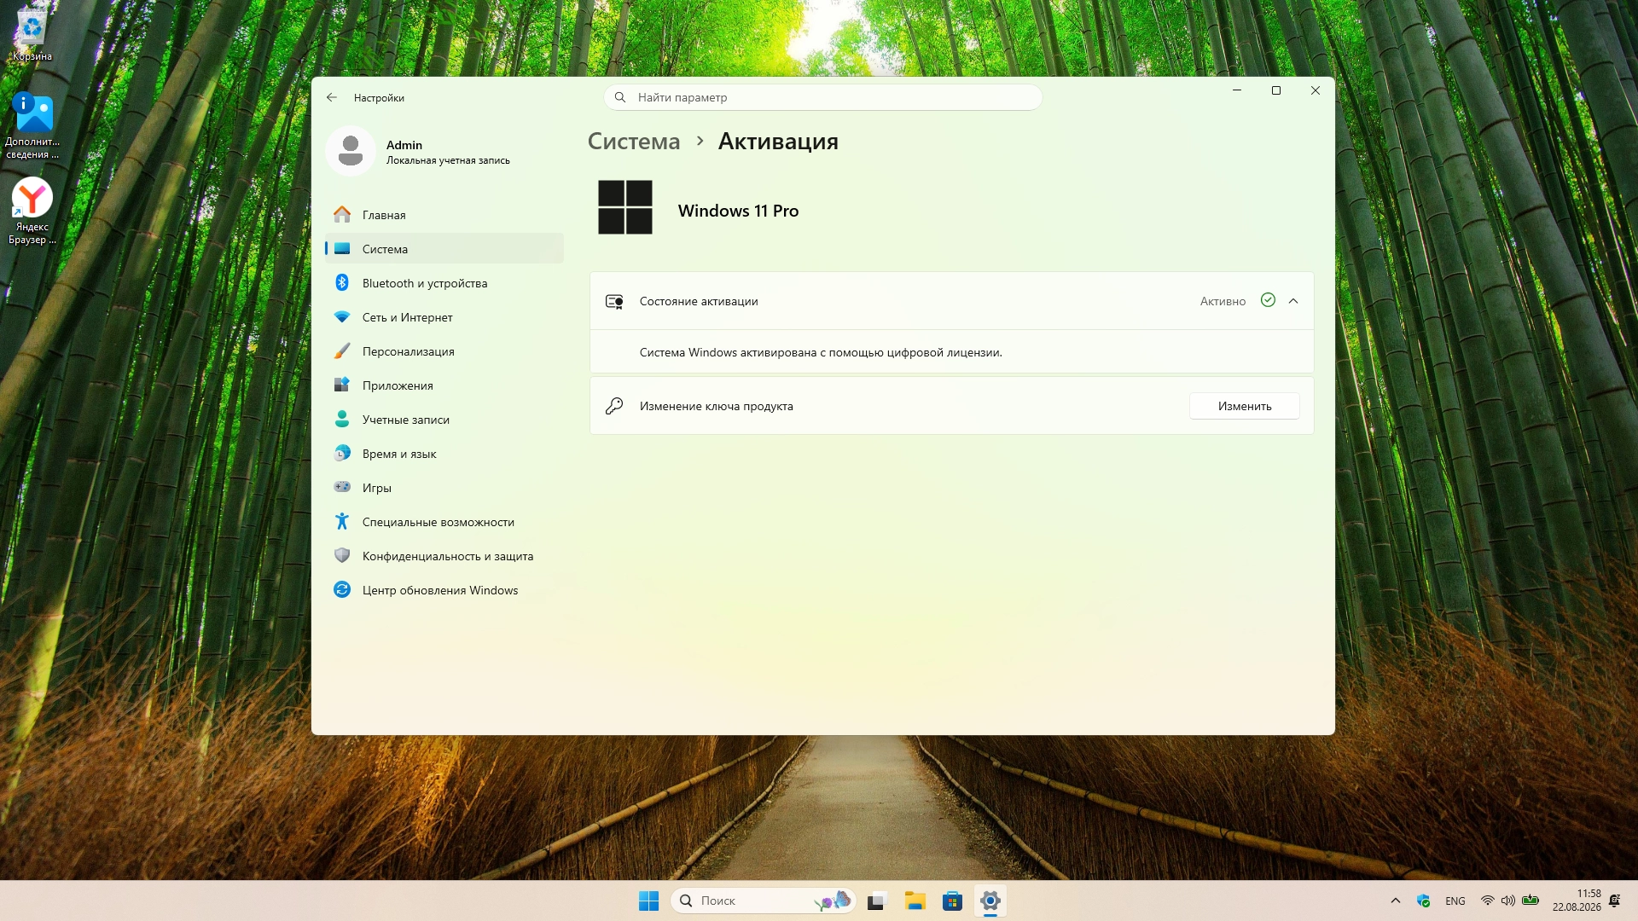Click the Wi-Fi network tray icon
The image size is (1638, 921).
coord(1487,901)
